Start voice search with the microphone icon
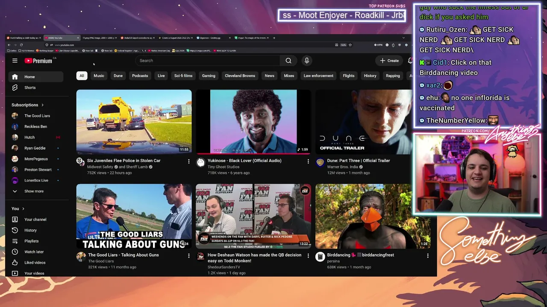Image resolution: width=547 pixels, height=307 pixels. coord(307,61)
